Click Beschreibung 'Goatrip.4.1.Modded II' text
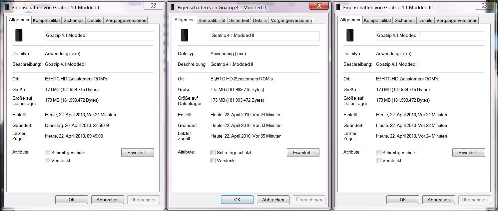The image size is (498, 211). [232, 64]
